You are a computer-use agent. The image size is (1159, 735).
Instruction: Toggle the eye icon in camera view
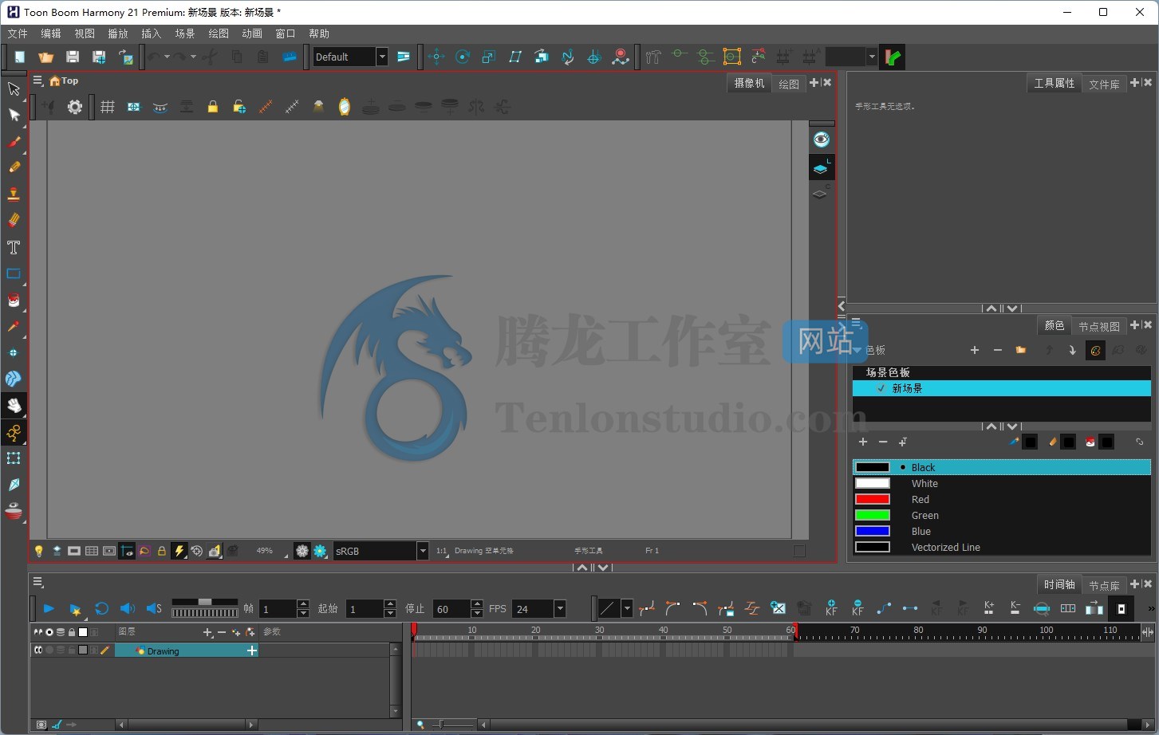822,140
